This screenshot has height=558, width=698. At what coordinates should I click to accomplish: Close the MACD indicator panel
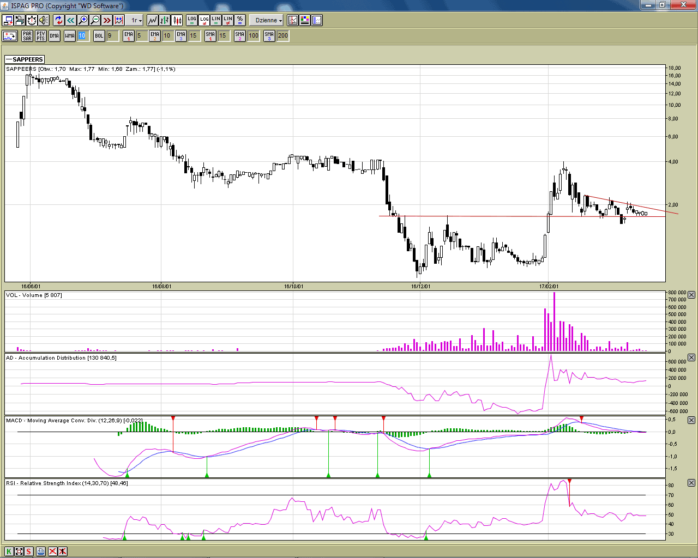[x=691, y=420]
